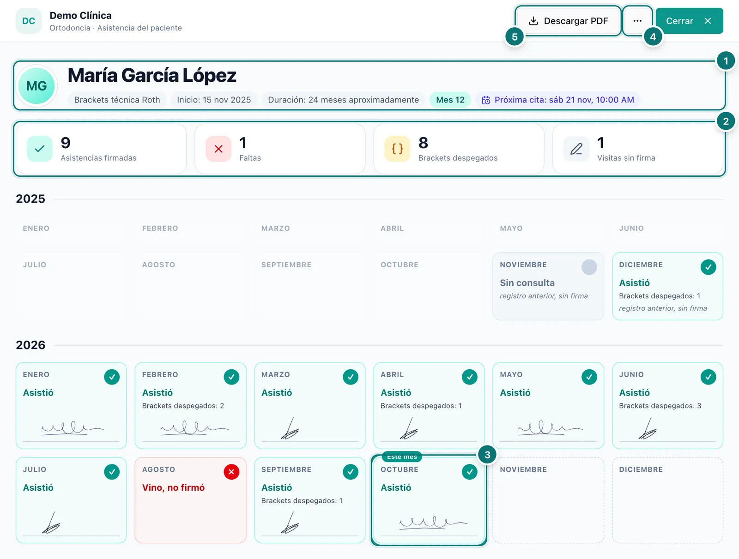Download the attendance record as PDF
739x559 pixels.
568,21
